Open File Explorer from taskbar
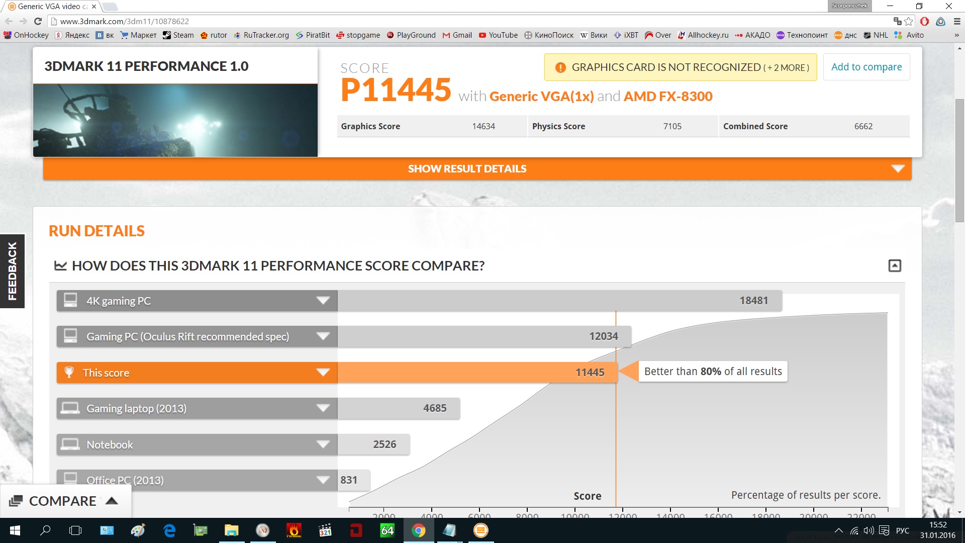This screenshot has width=965, height=543. point(231,530)
